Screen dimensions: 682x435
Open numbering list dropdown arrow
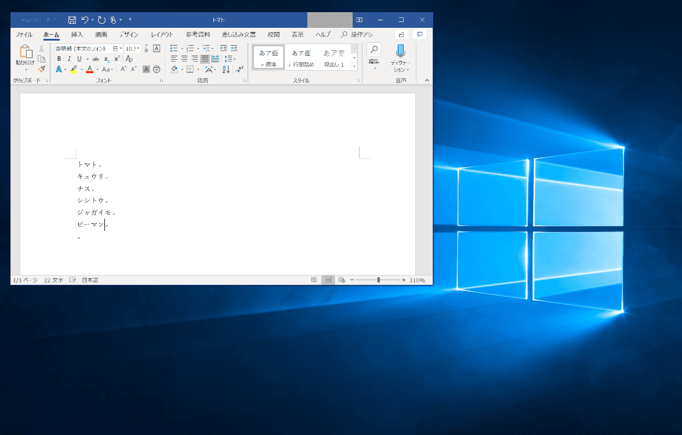(x=198, y=49)
